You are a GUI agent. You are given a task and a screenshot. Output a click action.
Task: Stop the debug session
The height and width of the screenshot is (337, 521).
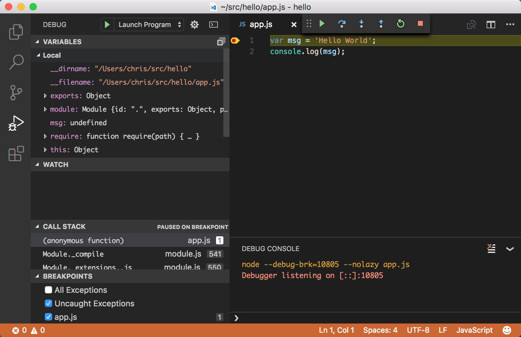pyautogui.click(x=420, y=24)
